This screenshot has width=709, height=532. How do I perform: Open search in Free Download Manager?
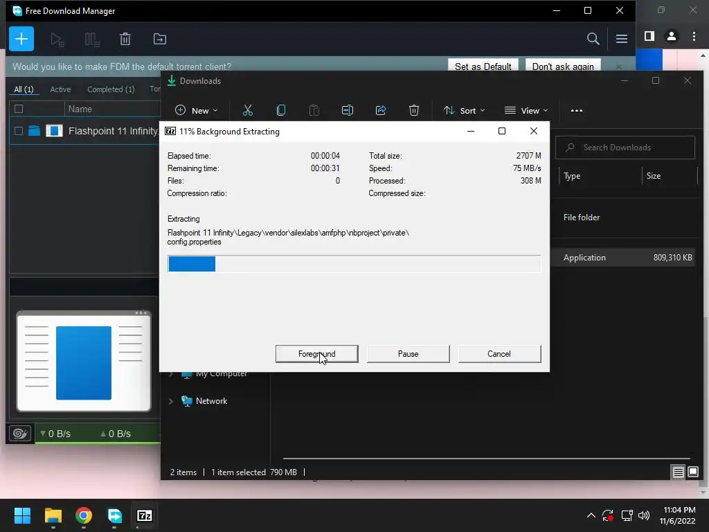[x=593, y=39]
